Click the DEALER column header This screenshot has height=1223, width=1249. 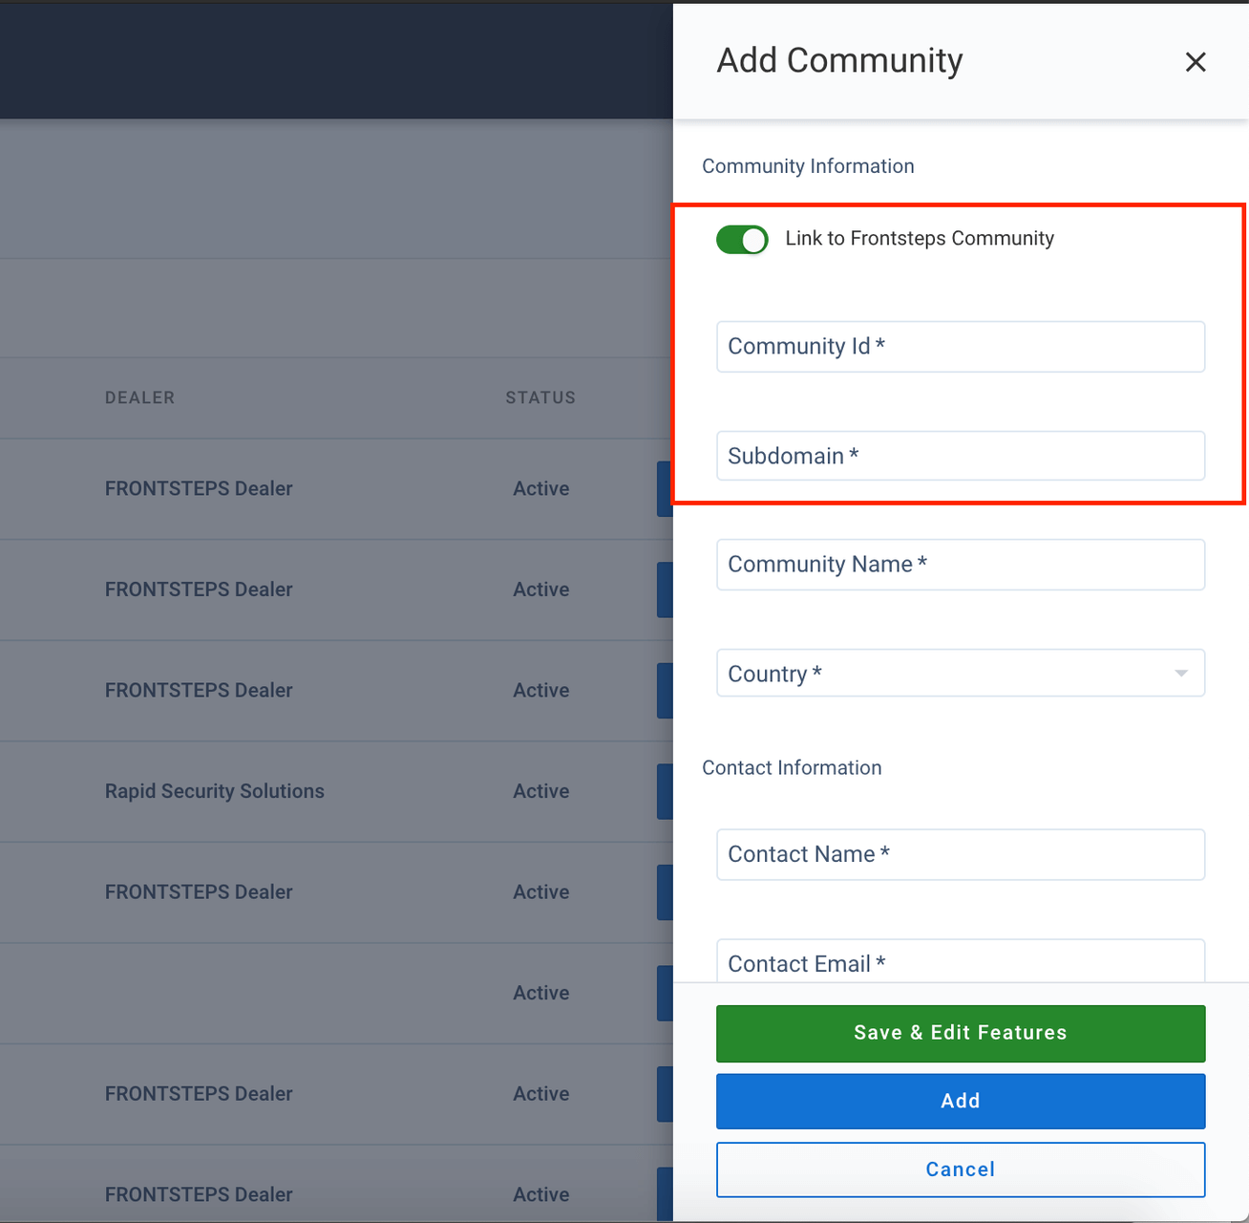(139, 397)
